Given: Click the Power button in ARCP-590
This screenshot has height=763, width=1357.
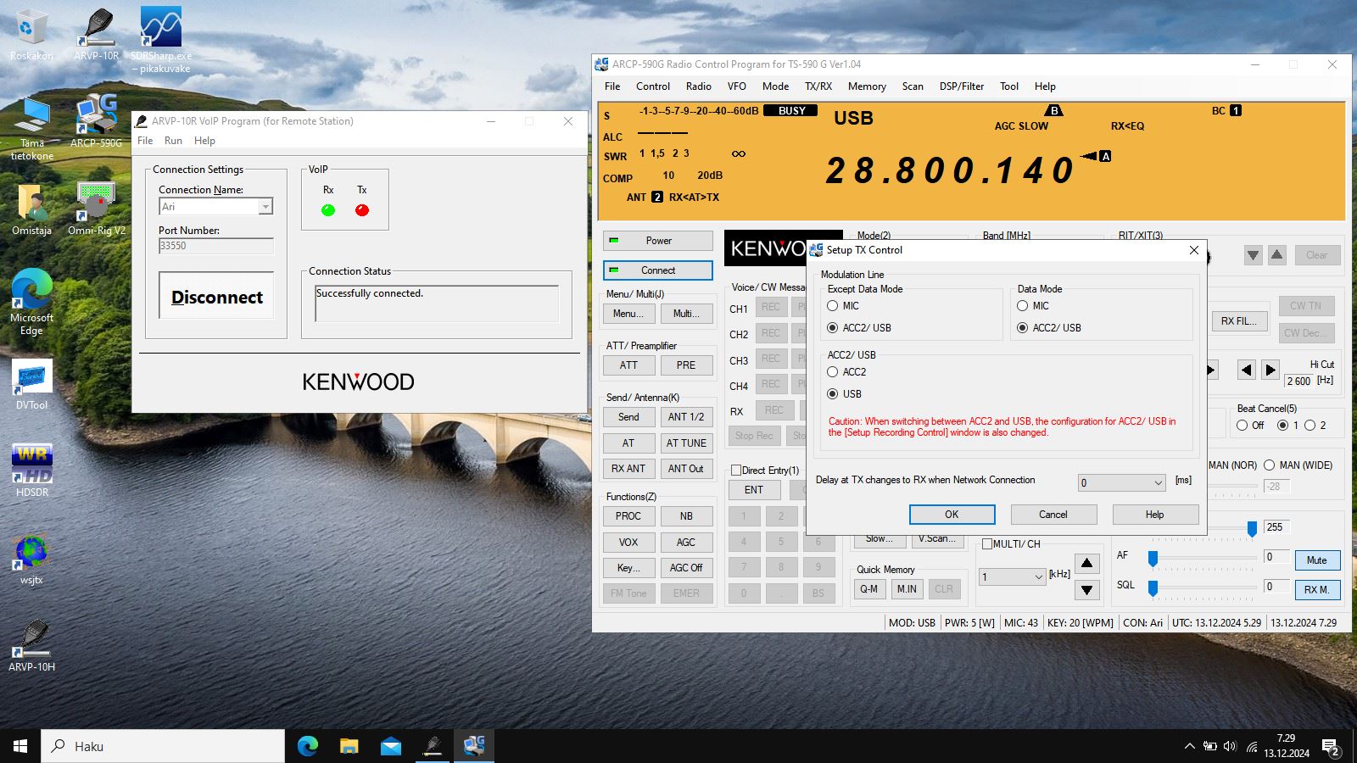Looking at the screenshot, I should (658, 241).
